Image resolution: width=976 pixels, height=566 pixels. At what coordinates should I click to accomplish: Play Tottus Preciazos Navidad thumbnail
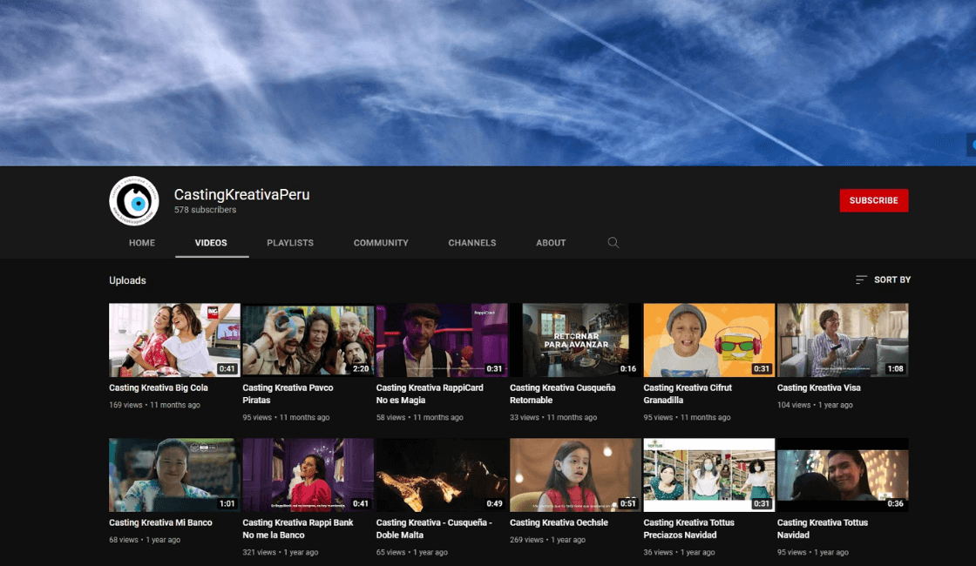pos(709,475)
